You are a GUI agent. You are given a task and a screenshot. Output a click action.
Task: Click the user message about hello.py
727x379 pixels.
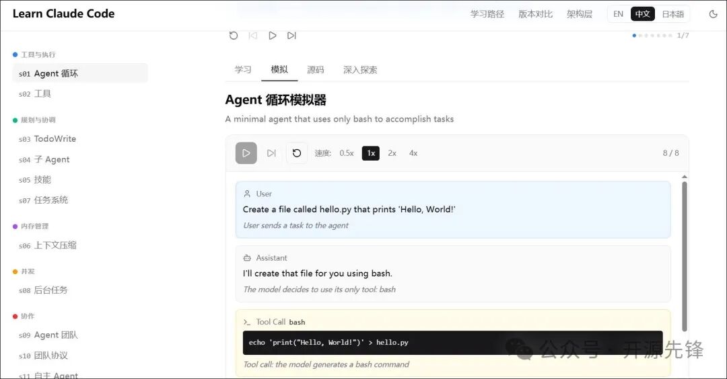click(349, 209)
